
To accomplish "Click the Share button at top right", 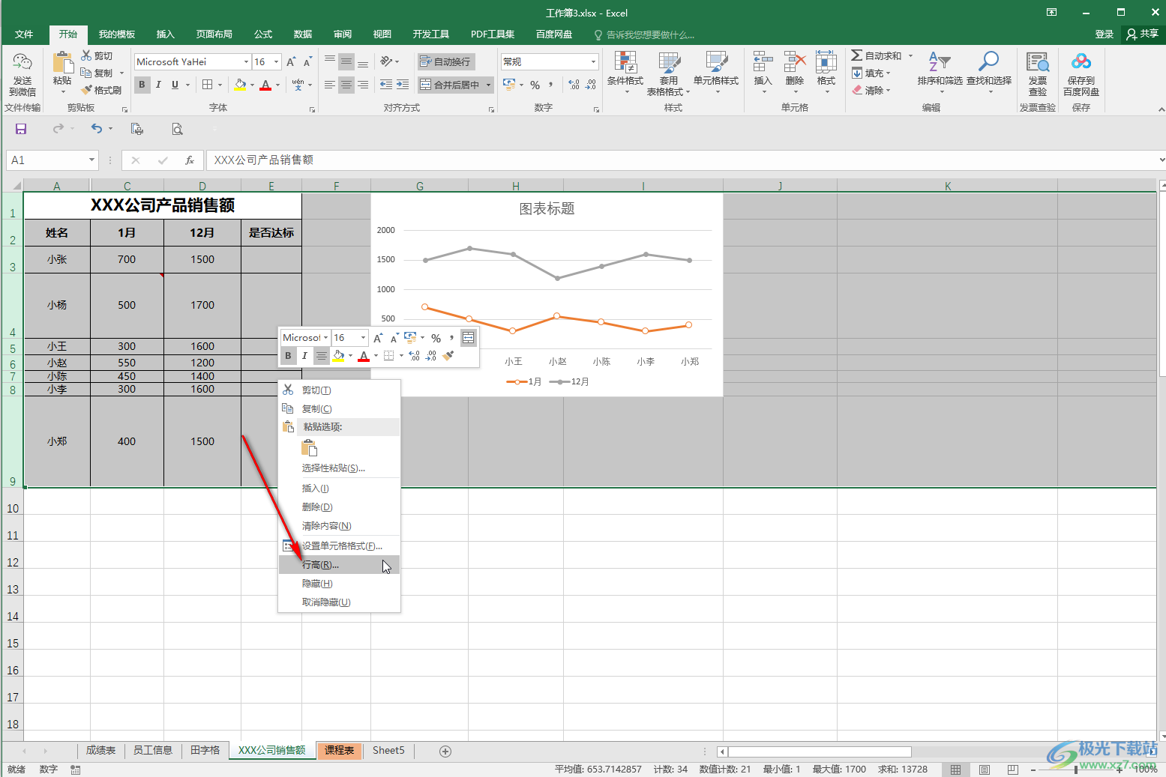I will 1142,34.
